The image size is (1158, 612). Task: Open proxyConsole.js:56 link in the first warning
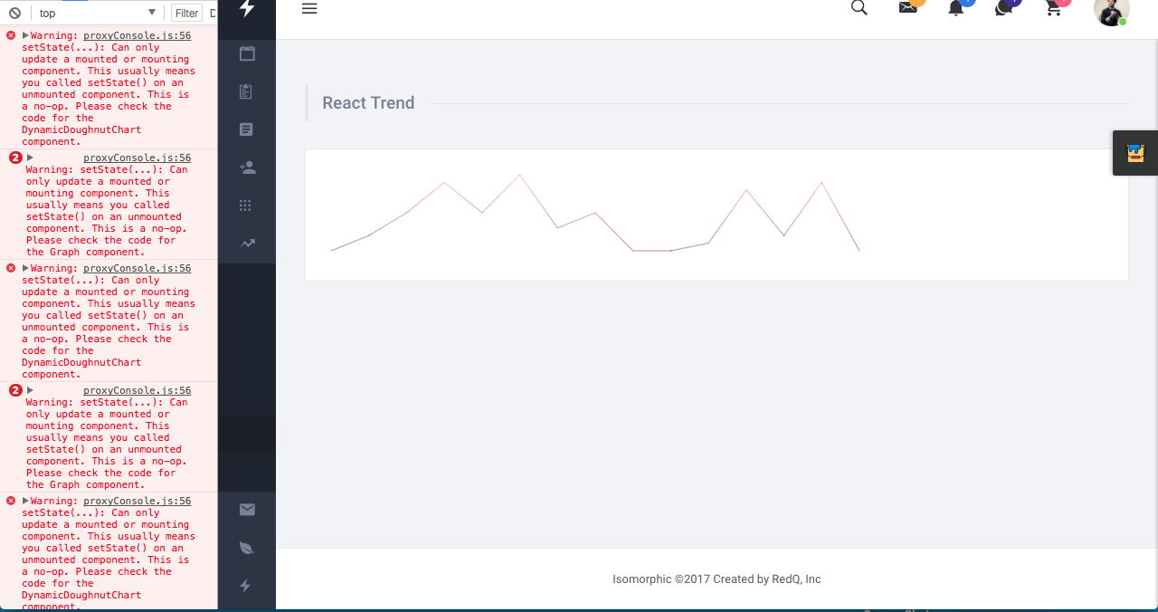138,36
